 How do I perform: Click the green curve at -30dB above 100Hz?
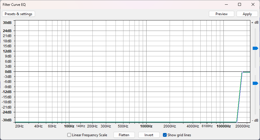(69, 122)
